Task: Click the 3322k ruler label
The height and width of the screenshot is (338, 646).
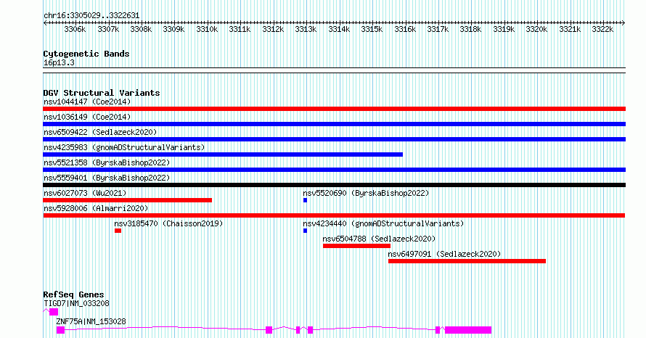Action: (x=602, y=29)
